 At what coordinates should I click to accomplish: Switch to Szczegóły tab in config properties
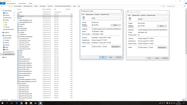pyautogui.click(x=97, y=14)
